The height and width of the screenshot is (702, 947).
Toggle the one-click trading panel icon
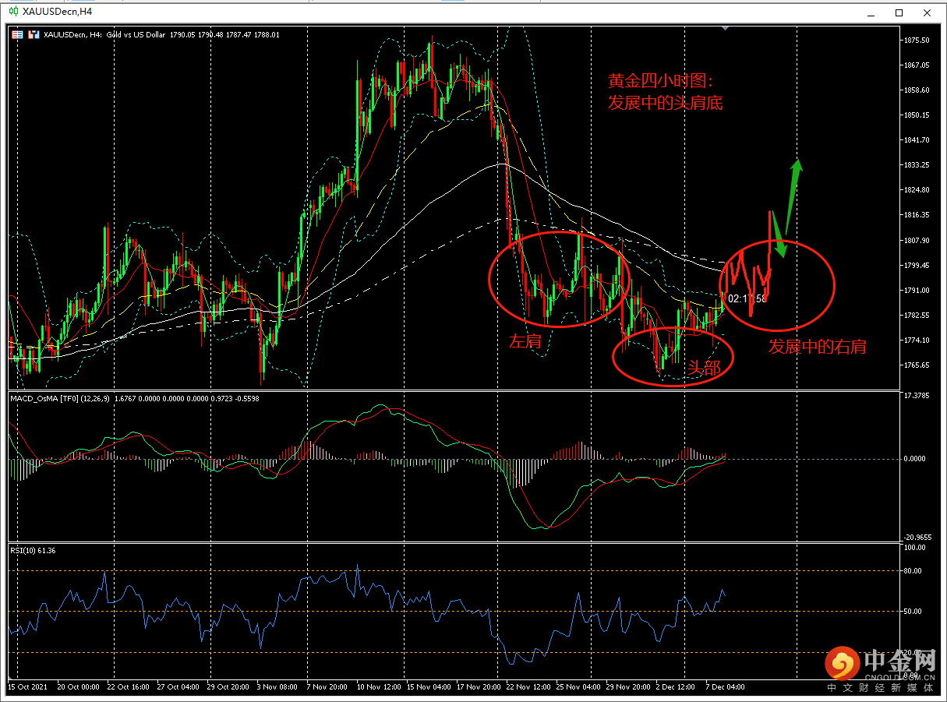click(x=33, y=34)
